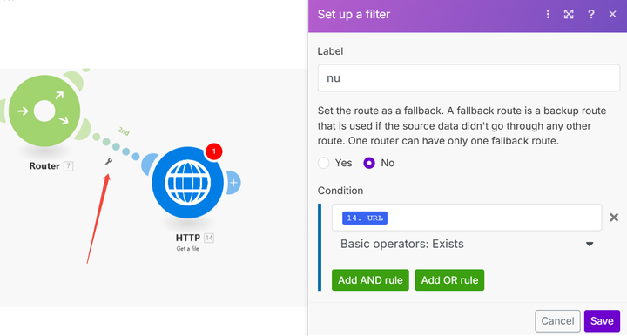Open the Basic operators: Exists dropdown
This screenshot has height=336, width=627.
pyautogui.click(x=466, y=244)
